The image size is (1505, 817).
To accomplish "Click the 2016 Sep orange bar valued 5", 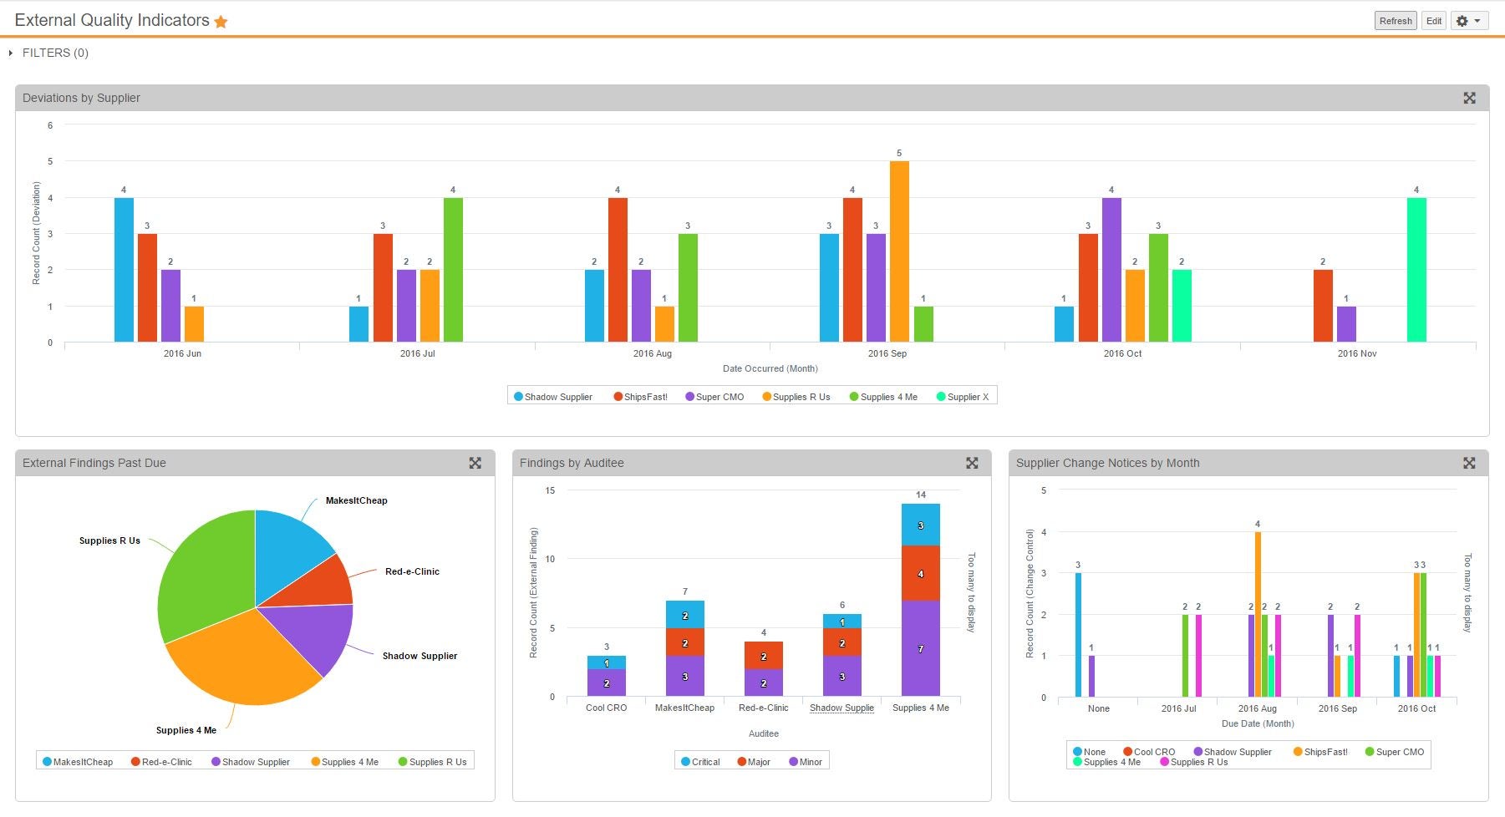I will [899, 251].
